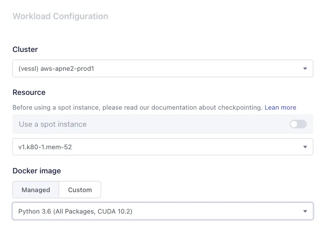Switch to the Managed Docker image tab
This screenshot has height=230, width=331.
(x=36, y=190)
